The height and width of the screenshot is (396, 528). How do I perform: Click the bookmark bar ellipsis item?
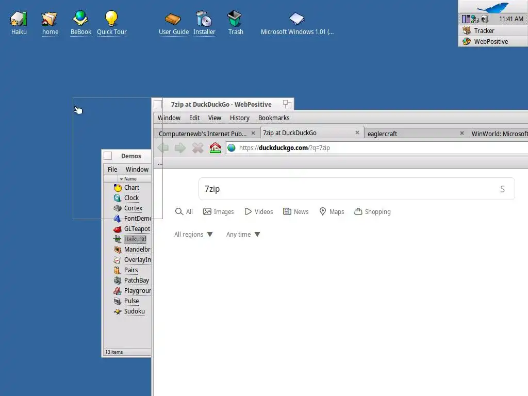(x=160, y=163)
